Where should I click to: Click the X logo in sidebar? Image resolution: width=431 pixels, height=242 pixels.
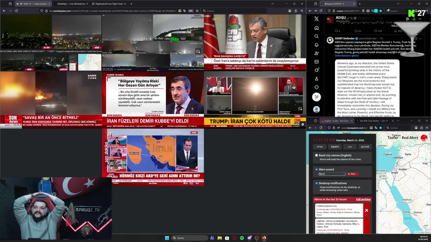[x=316, y=19]
